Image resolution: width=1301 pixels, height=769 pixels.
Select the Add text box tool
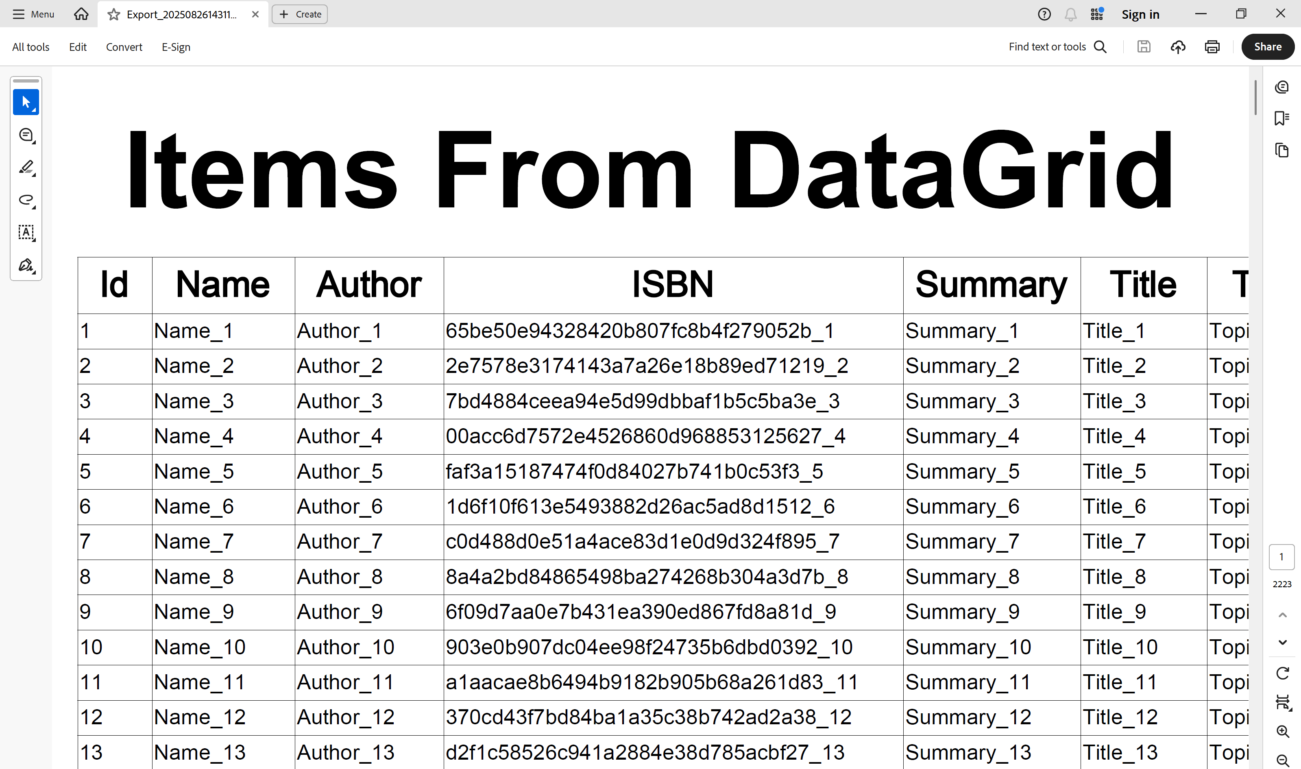[25, 232]
